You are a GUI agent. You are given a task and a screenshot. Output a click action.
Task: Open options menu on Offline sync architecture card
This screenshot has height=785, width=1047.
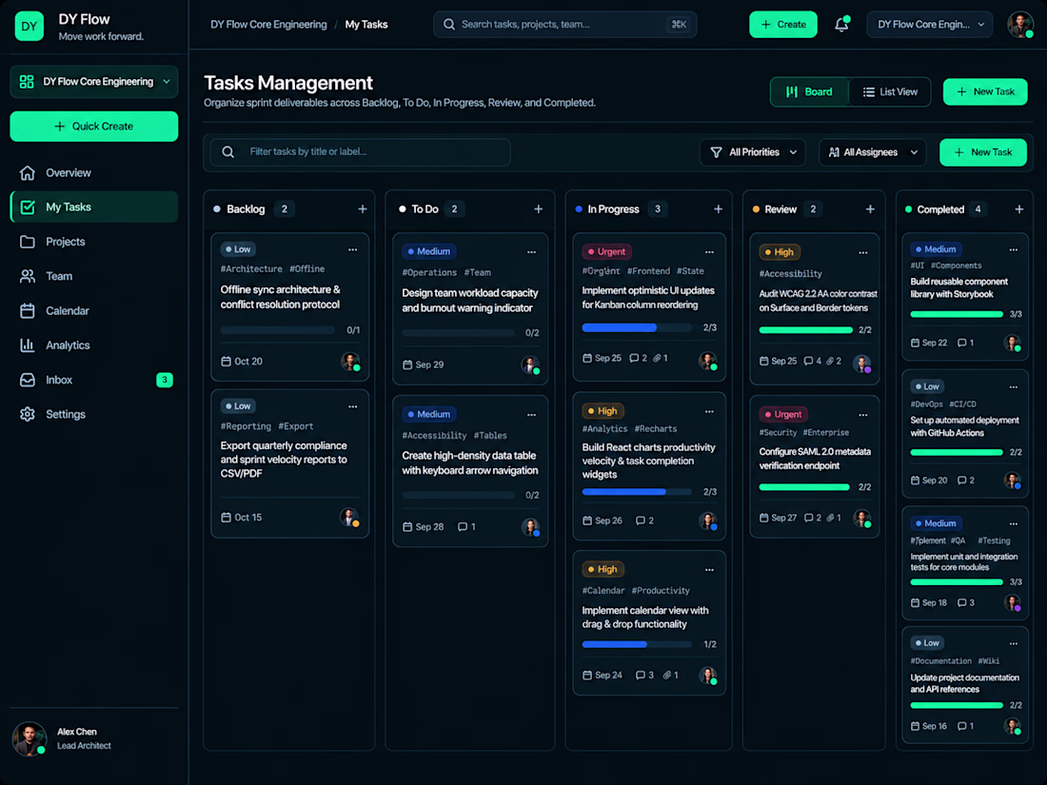tap(352, 249)
